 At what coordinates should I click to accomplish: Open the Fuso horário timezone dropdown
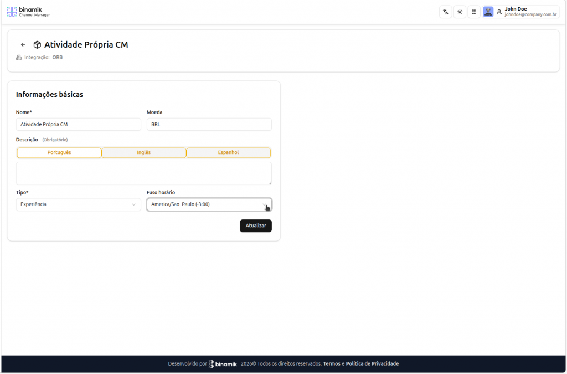pos(209,204)
